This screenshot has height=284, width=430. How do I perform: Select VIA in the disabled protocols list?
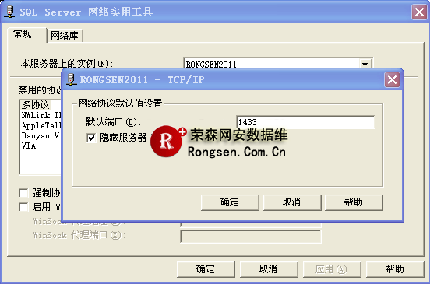pos(29,146)
